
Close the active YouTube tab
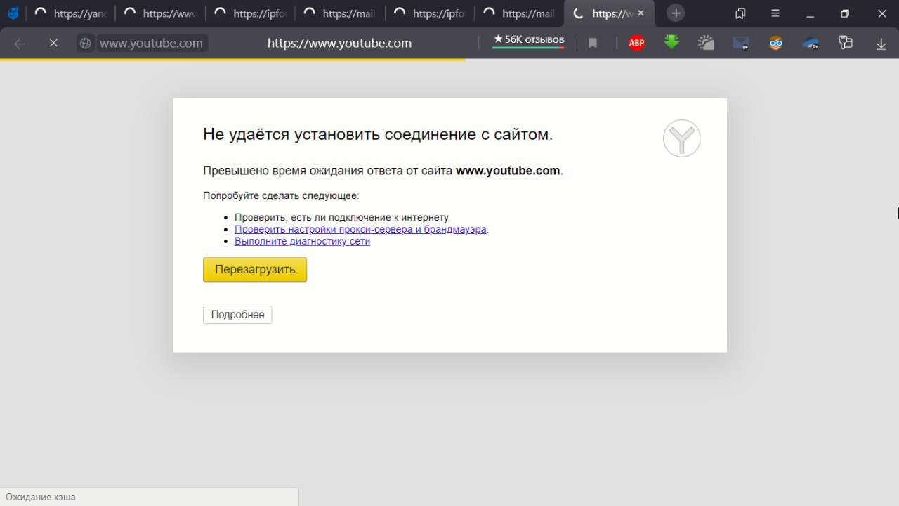click(x=641, y=13)
